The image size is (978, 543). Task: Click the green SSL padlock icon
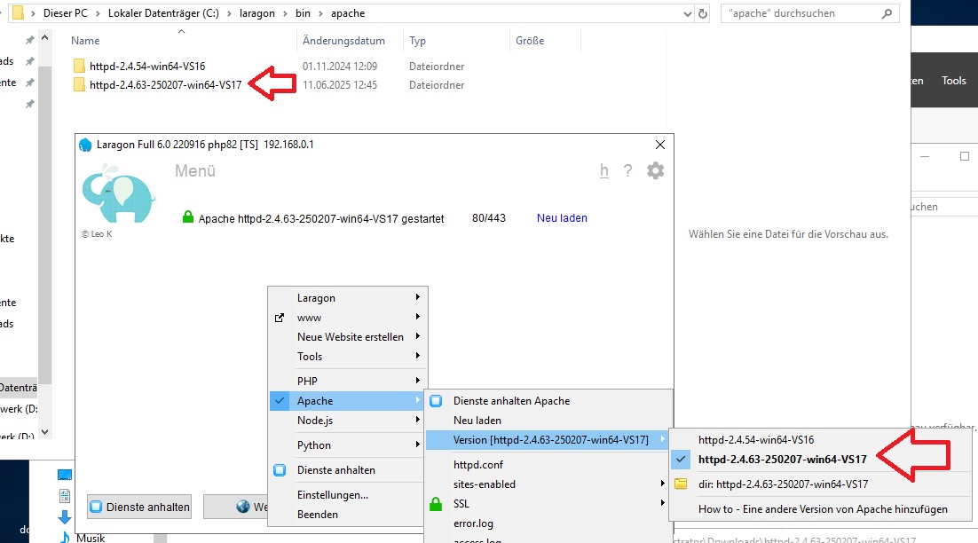click(436, 504)
